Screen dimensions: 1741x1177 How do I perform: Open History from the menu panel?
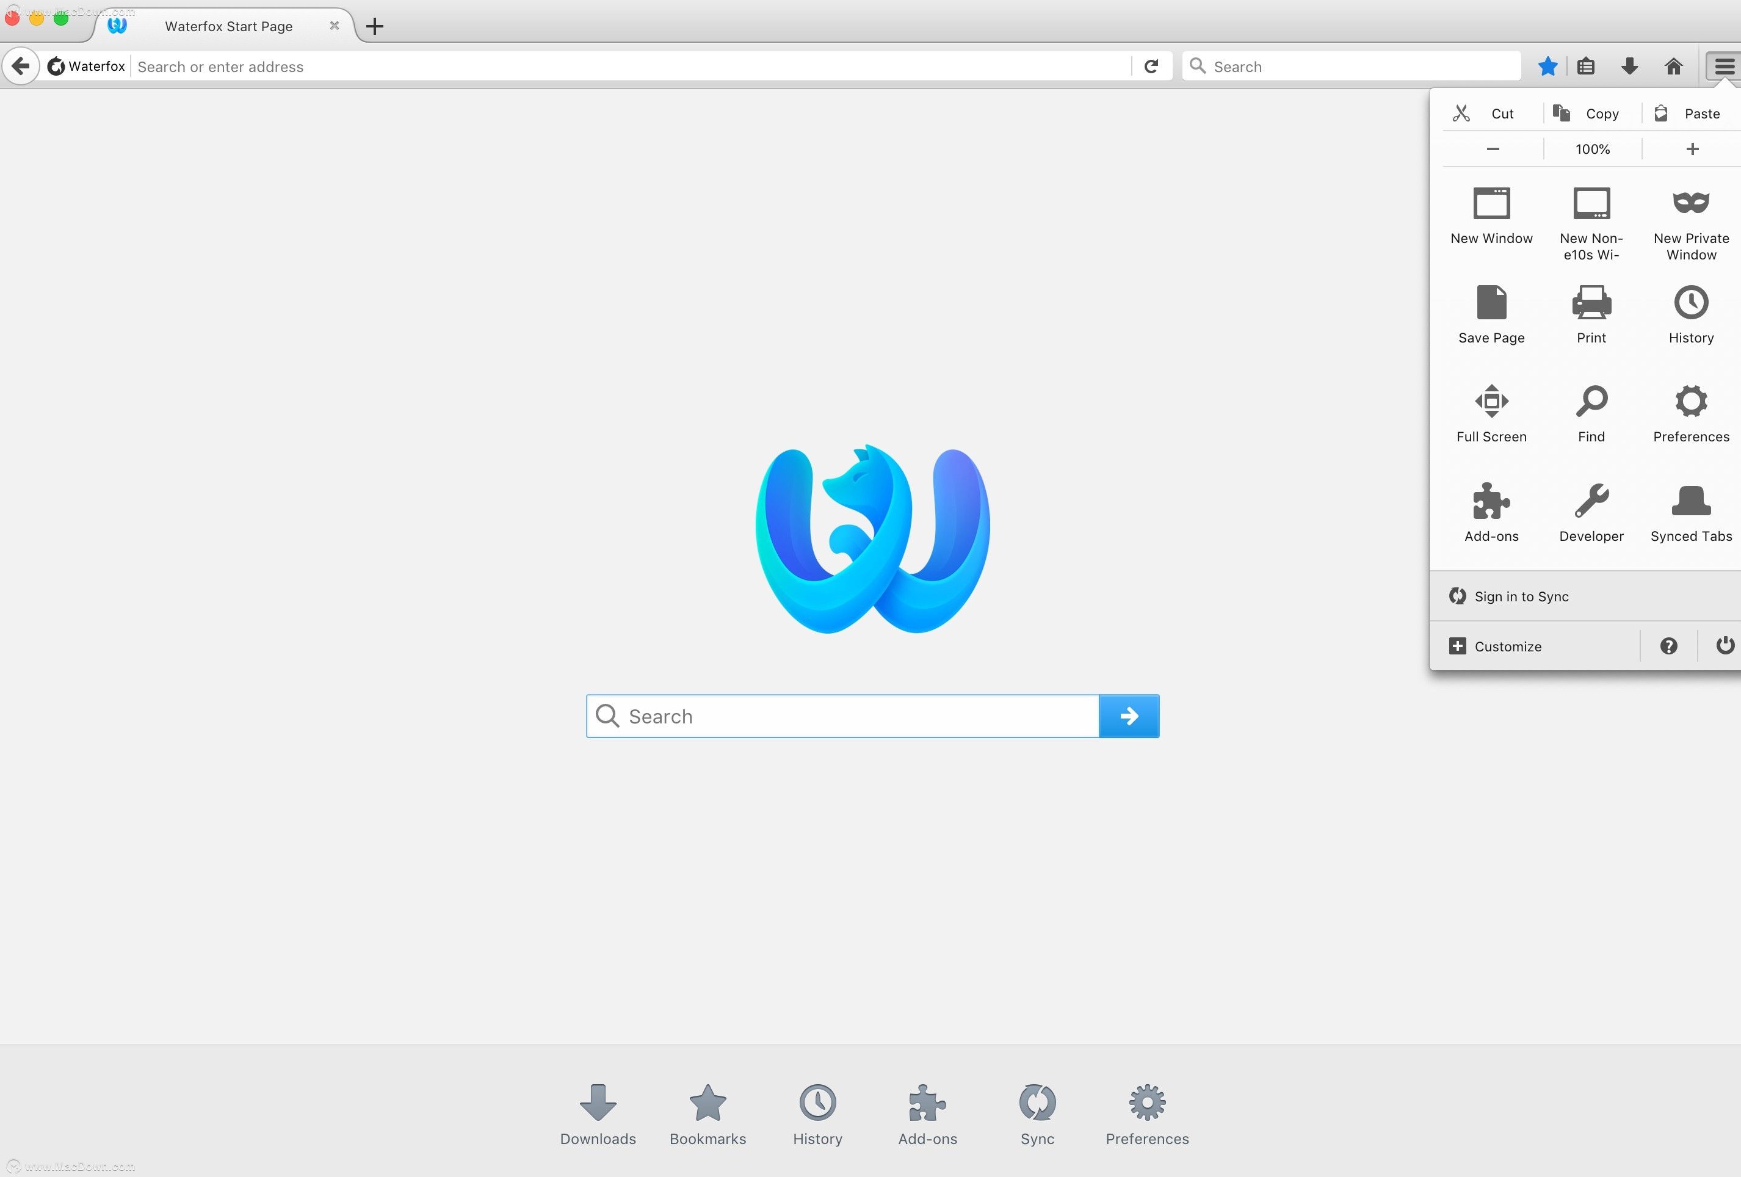pos(1691,314)
